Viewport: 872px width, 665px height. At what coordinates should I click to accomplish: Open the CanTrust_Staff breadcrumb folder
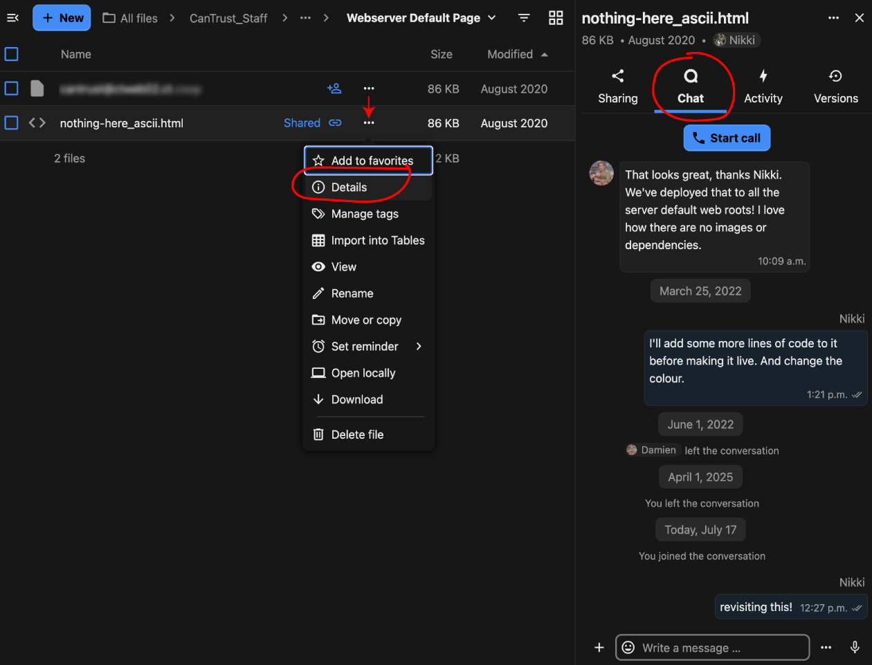pos(228,18)
